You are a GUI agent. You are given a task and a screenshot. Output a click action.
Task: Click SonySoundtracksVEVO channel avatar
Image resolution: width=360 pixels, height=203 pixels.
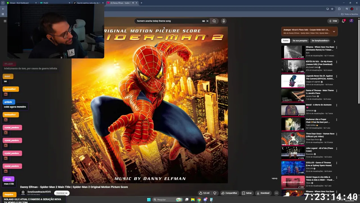23,193
